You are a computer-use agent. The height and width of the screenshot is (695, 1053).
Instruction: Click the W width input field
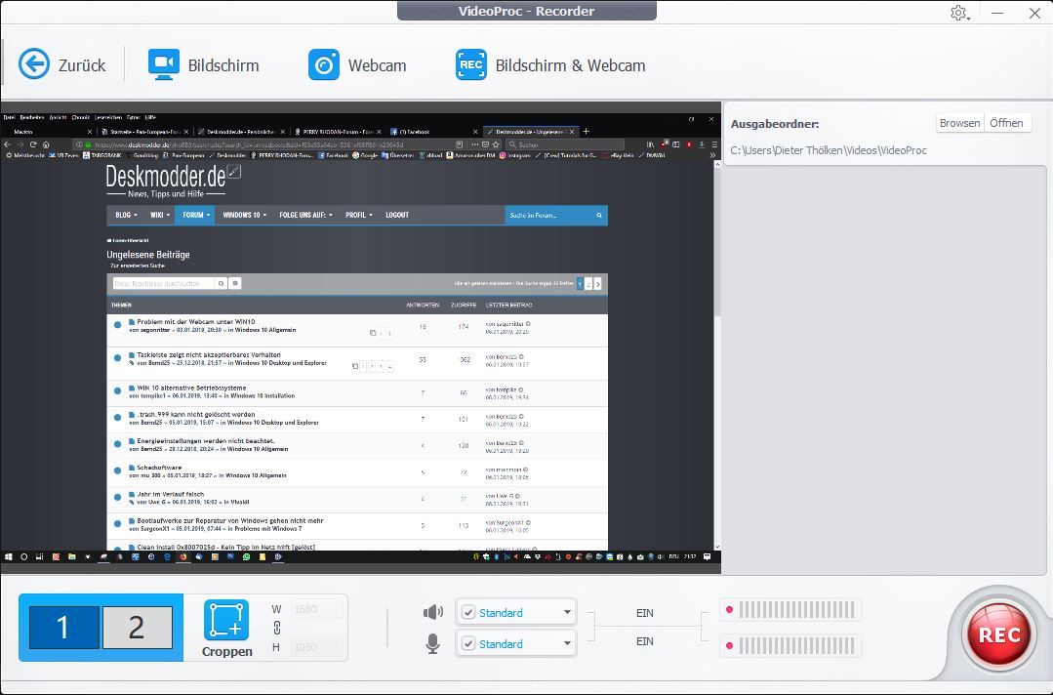click(317, 609)
